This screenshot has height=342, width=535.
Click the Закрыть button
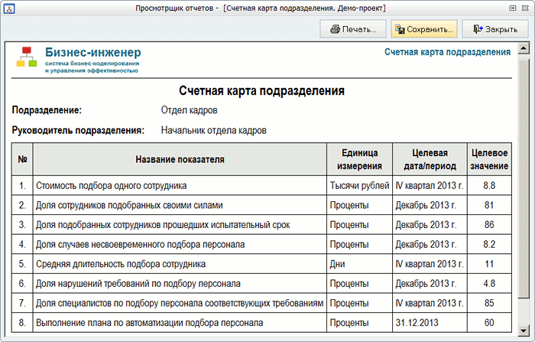[x=495, y=29]
